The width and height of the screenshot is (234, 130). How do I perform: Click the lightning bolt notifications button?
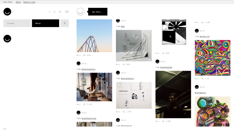pyautogui.click(x=65, y=23)
